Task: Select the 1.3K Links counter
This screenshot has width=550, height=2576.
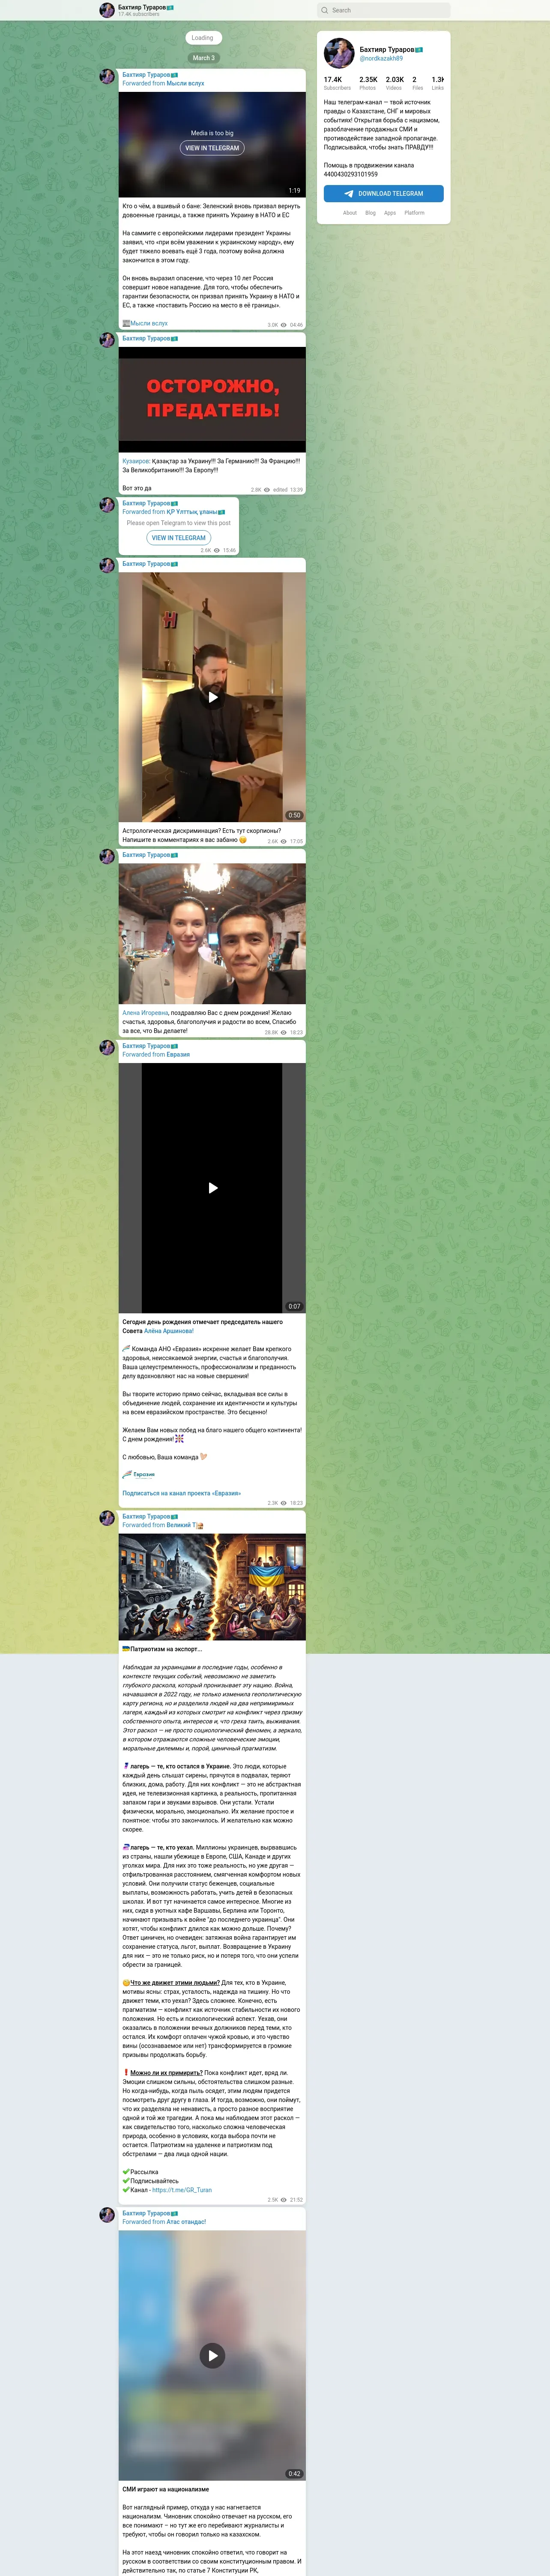Action: [437, 83]
